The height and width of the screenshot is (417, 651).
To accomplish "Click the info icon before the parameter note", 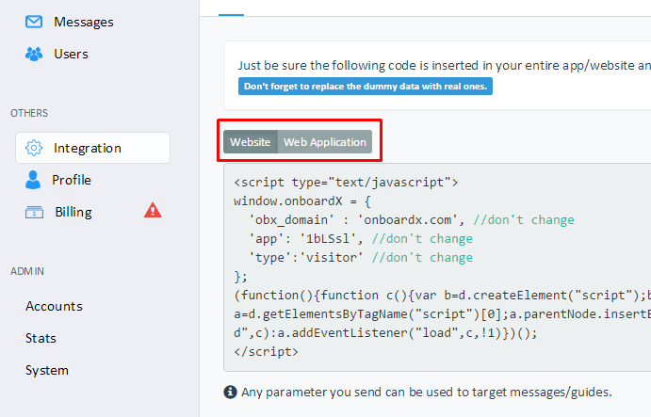I will point(231,392).
